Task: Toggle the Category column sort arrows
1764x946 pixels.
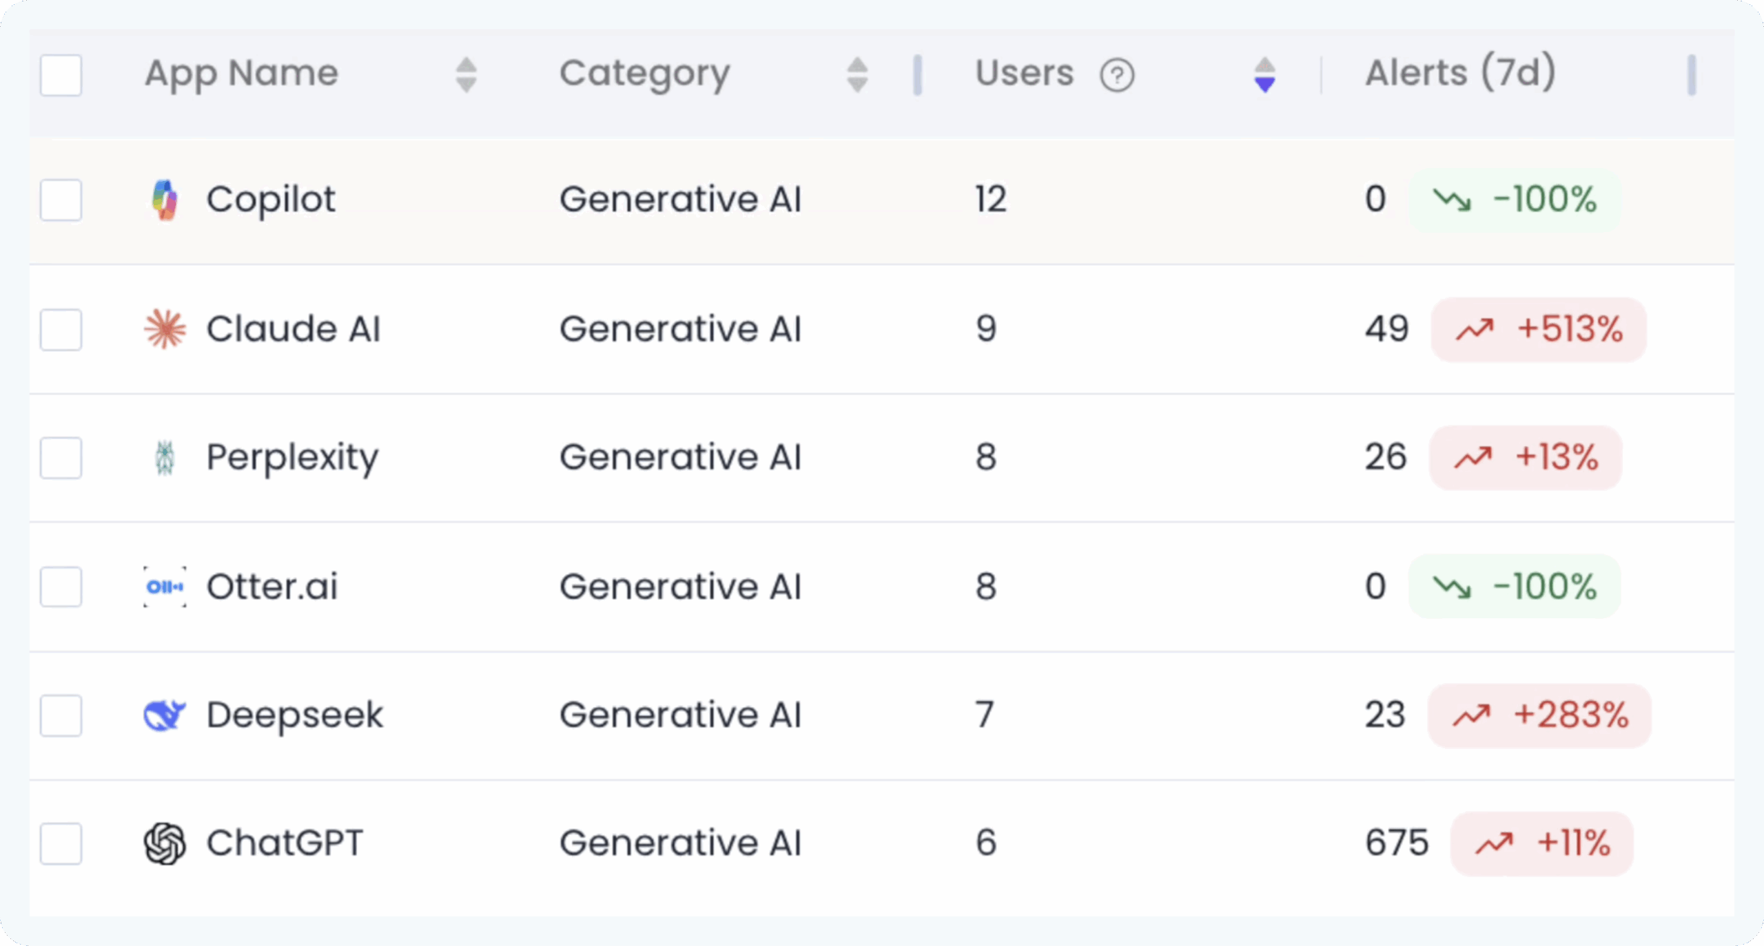Action: [857, 75]
